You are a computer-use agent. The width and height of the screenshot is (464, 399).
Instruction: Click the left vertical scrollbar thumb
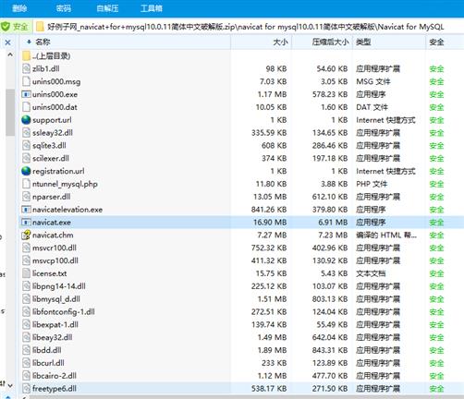pos(10,113)
